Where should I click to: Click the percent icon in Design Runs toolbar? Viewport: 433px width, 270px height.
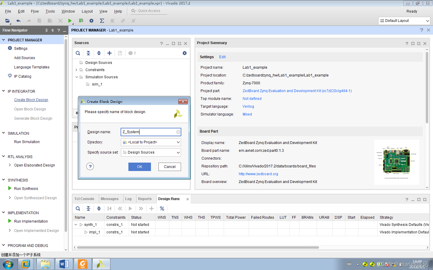(x=162, y=208)
